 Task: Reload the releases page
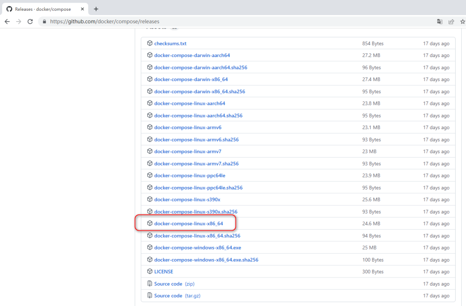pos(30,21)
